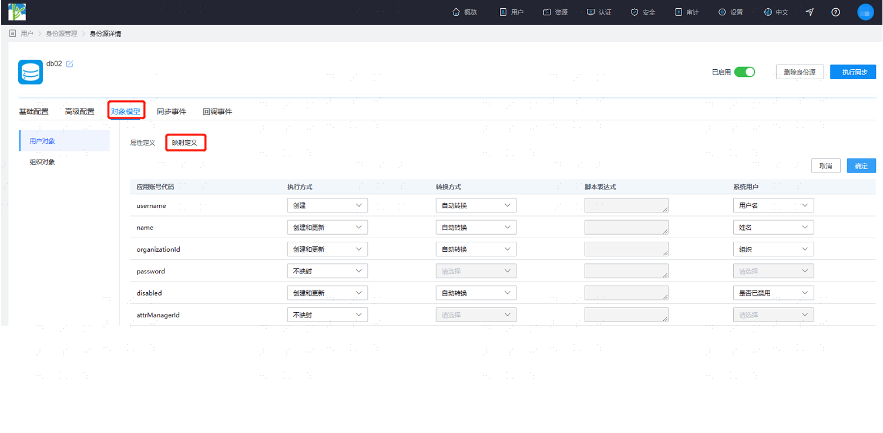883x433 pixels.
Task: Select the 属性定义 sub-tab
Action: pos(143,143)
